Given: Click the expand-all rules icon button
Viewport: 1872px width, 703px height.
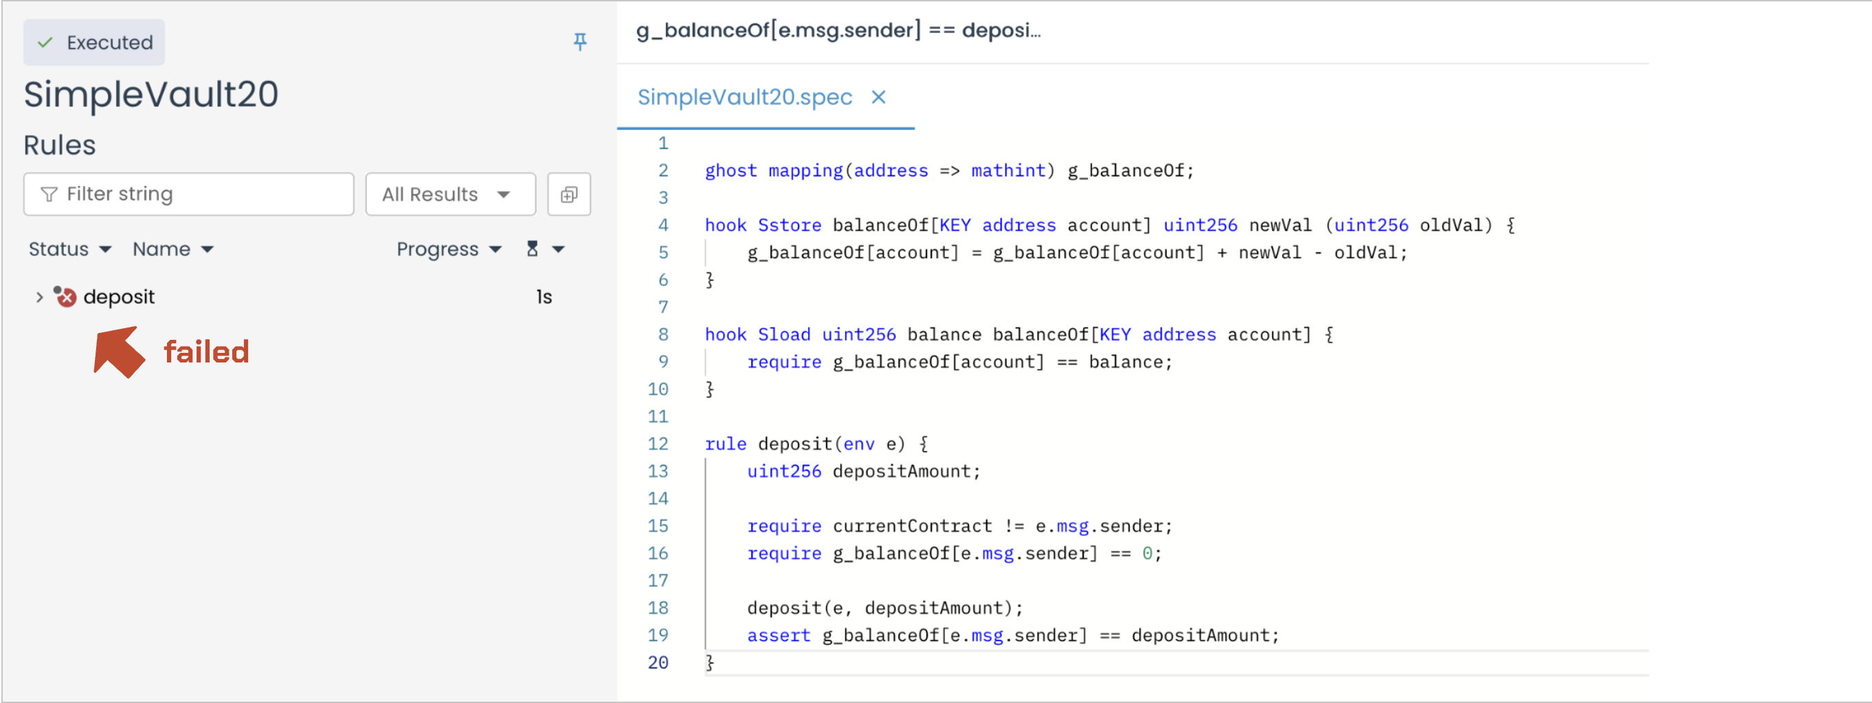Looking at the screenshot, I should coord(568,194).
